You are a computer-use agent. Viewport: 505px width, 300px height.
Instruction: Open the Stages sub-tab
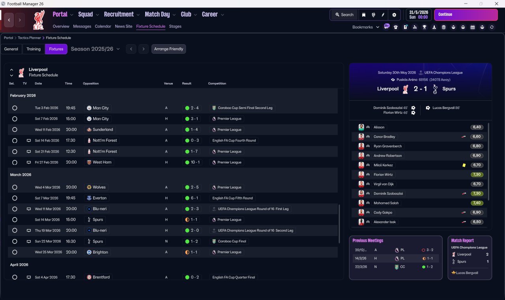coord(175,26)
